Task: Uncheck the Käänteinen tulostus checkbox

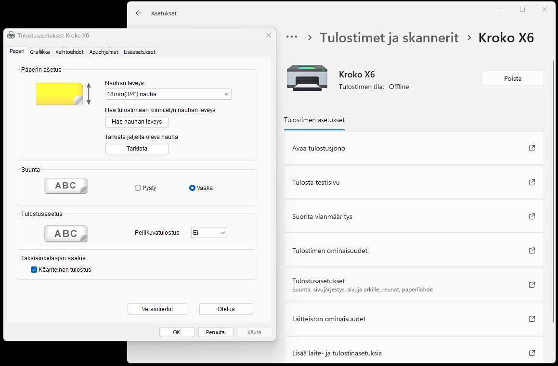Action: click(34, 270)
